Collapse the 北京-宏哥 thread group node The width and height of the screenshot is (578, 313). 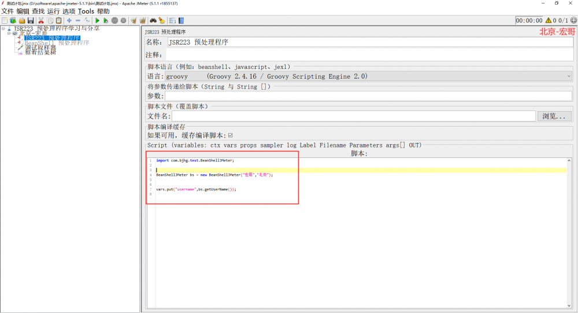pyautogui.click(x=9, y=33)
